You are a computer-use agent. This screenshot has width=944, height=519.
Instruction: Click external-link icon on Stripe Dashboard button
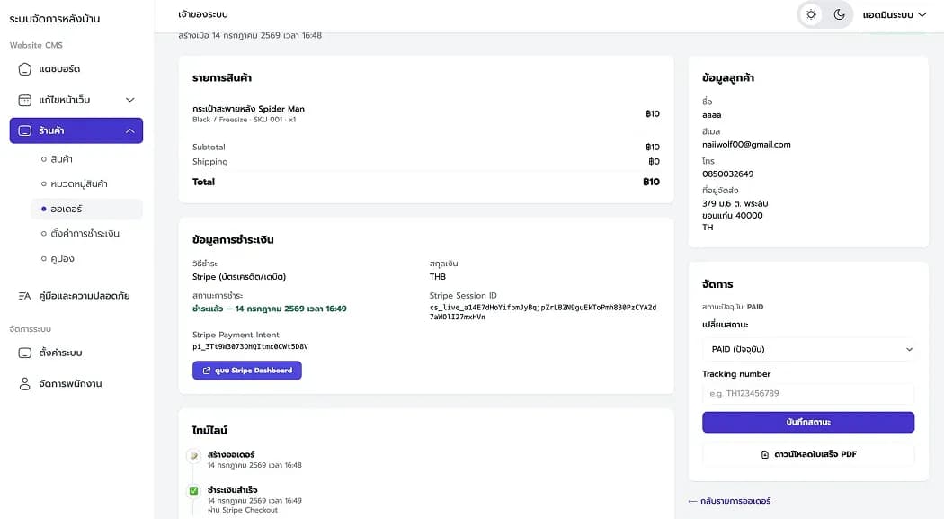(x=207, y=371)
